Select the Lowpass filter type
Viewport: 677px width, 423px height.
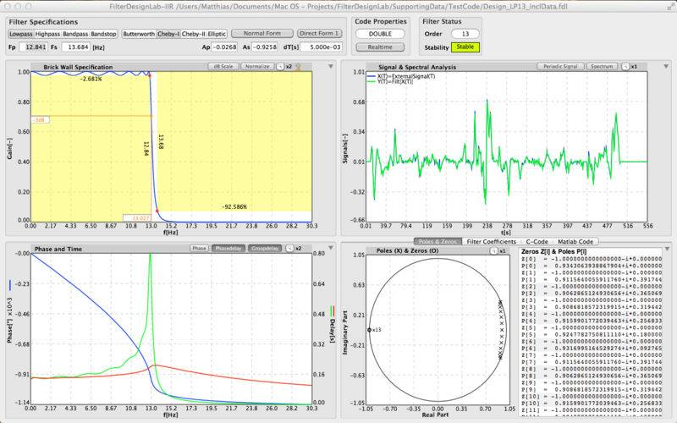21,34
